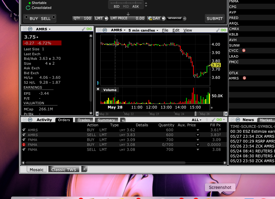This screenshot has height=199, width=275.
Task: Open the chart's Edit menu
Action: pyautogui.click(x=176, y=30)
